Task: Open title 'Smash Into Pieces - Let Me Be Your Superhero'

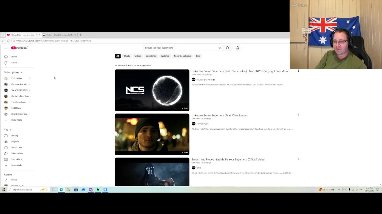Action: 228,159
